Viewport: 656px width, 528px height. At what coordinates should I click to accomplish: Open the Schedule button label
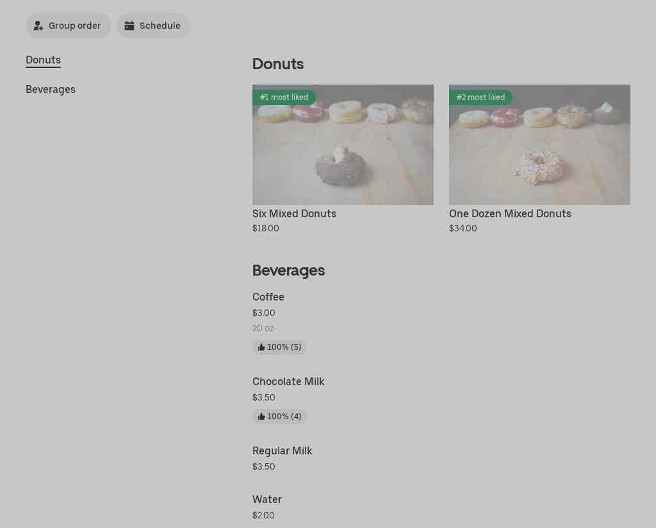[160, 26]
